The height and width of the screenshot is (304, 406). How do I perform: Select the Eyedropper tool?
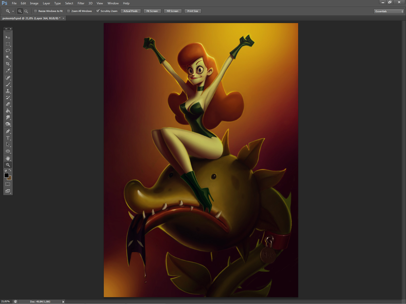pos(8,70)
